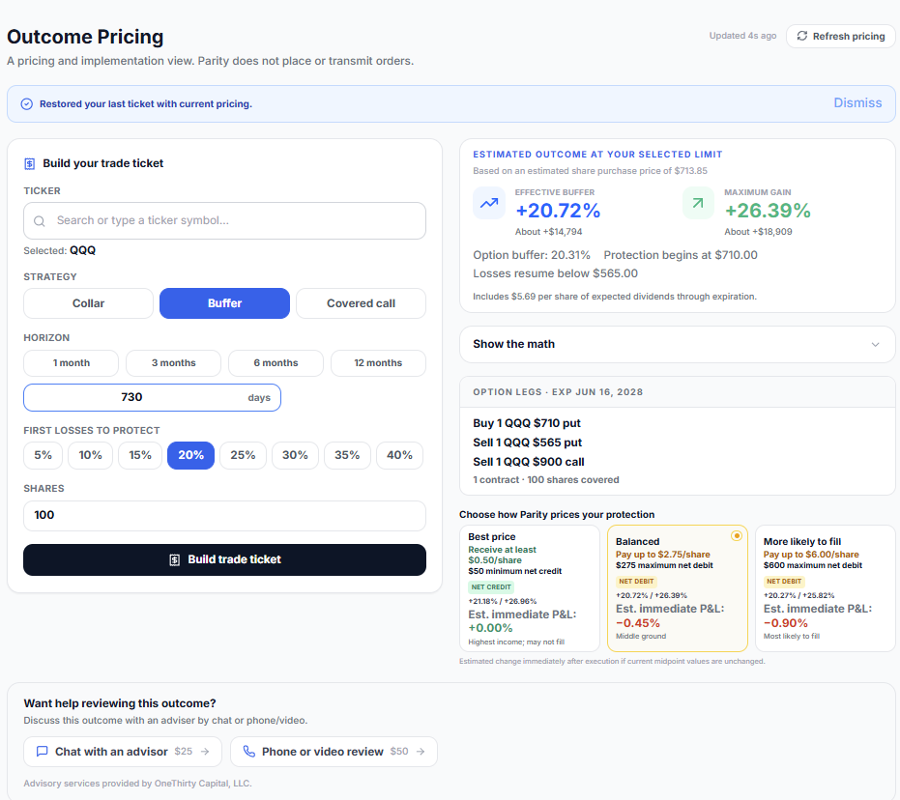
Task: Click the green arrow icon next to Maximum Gain
Action: point(698,203)
